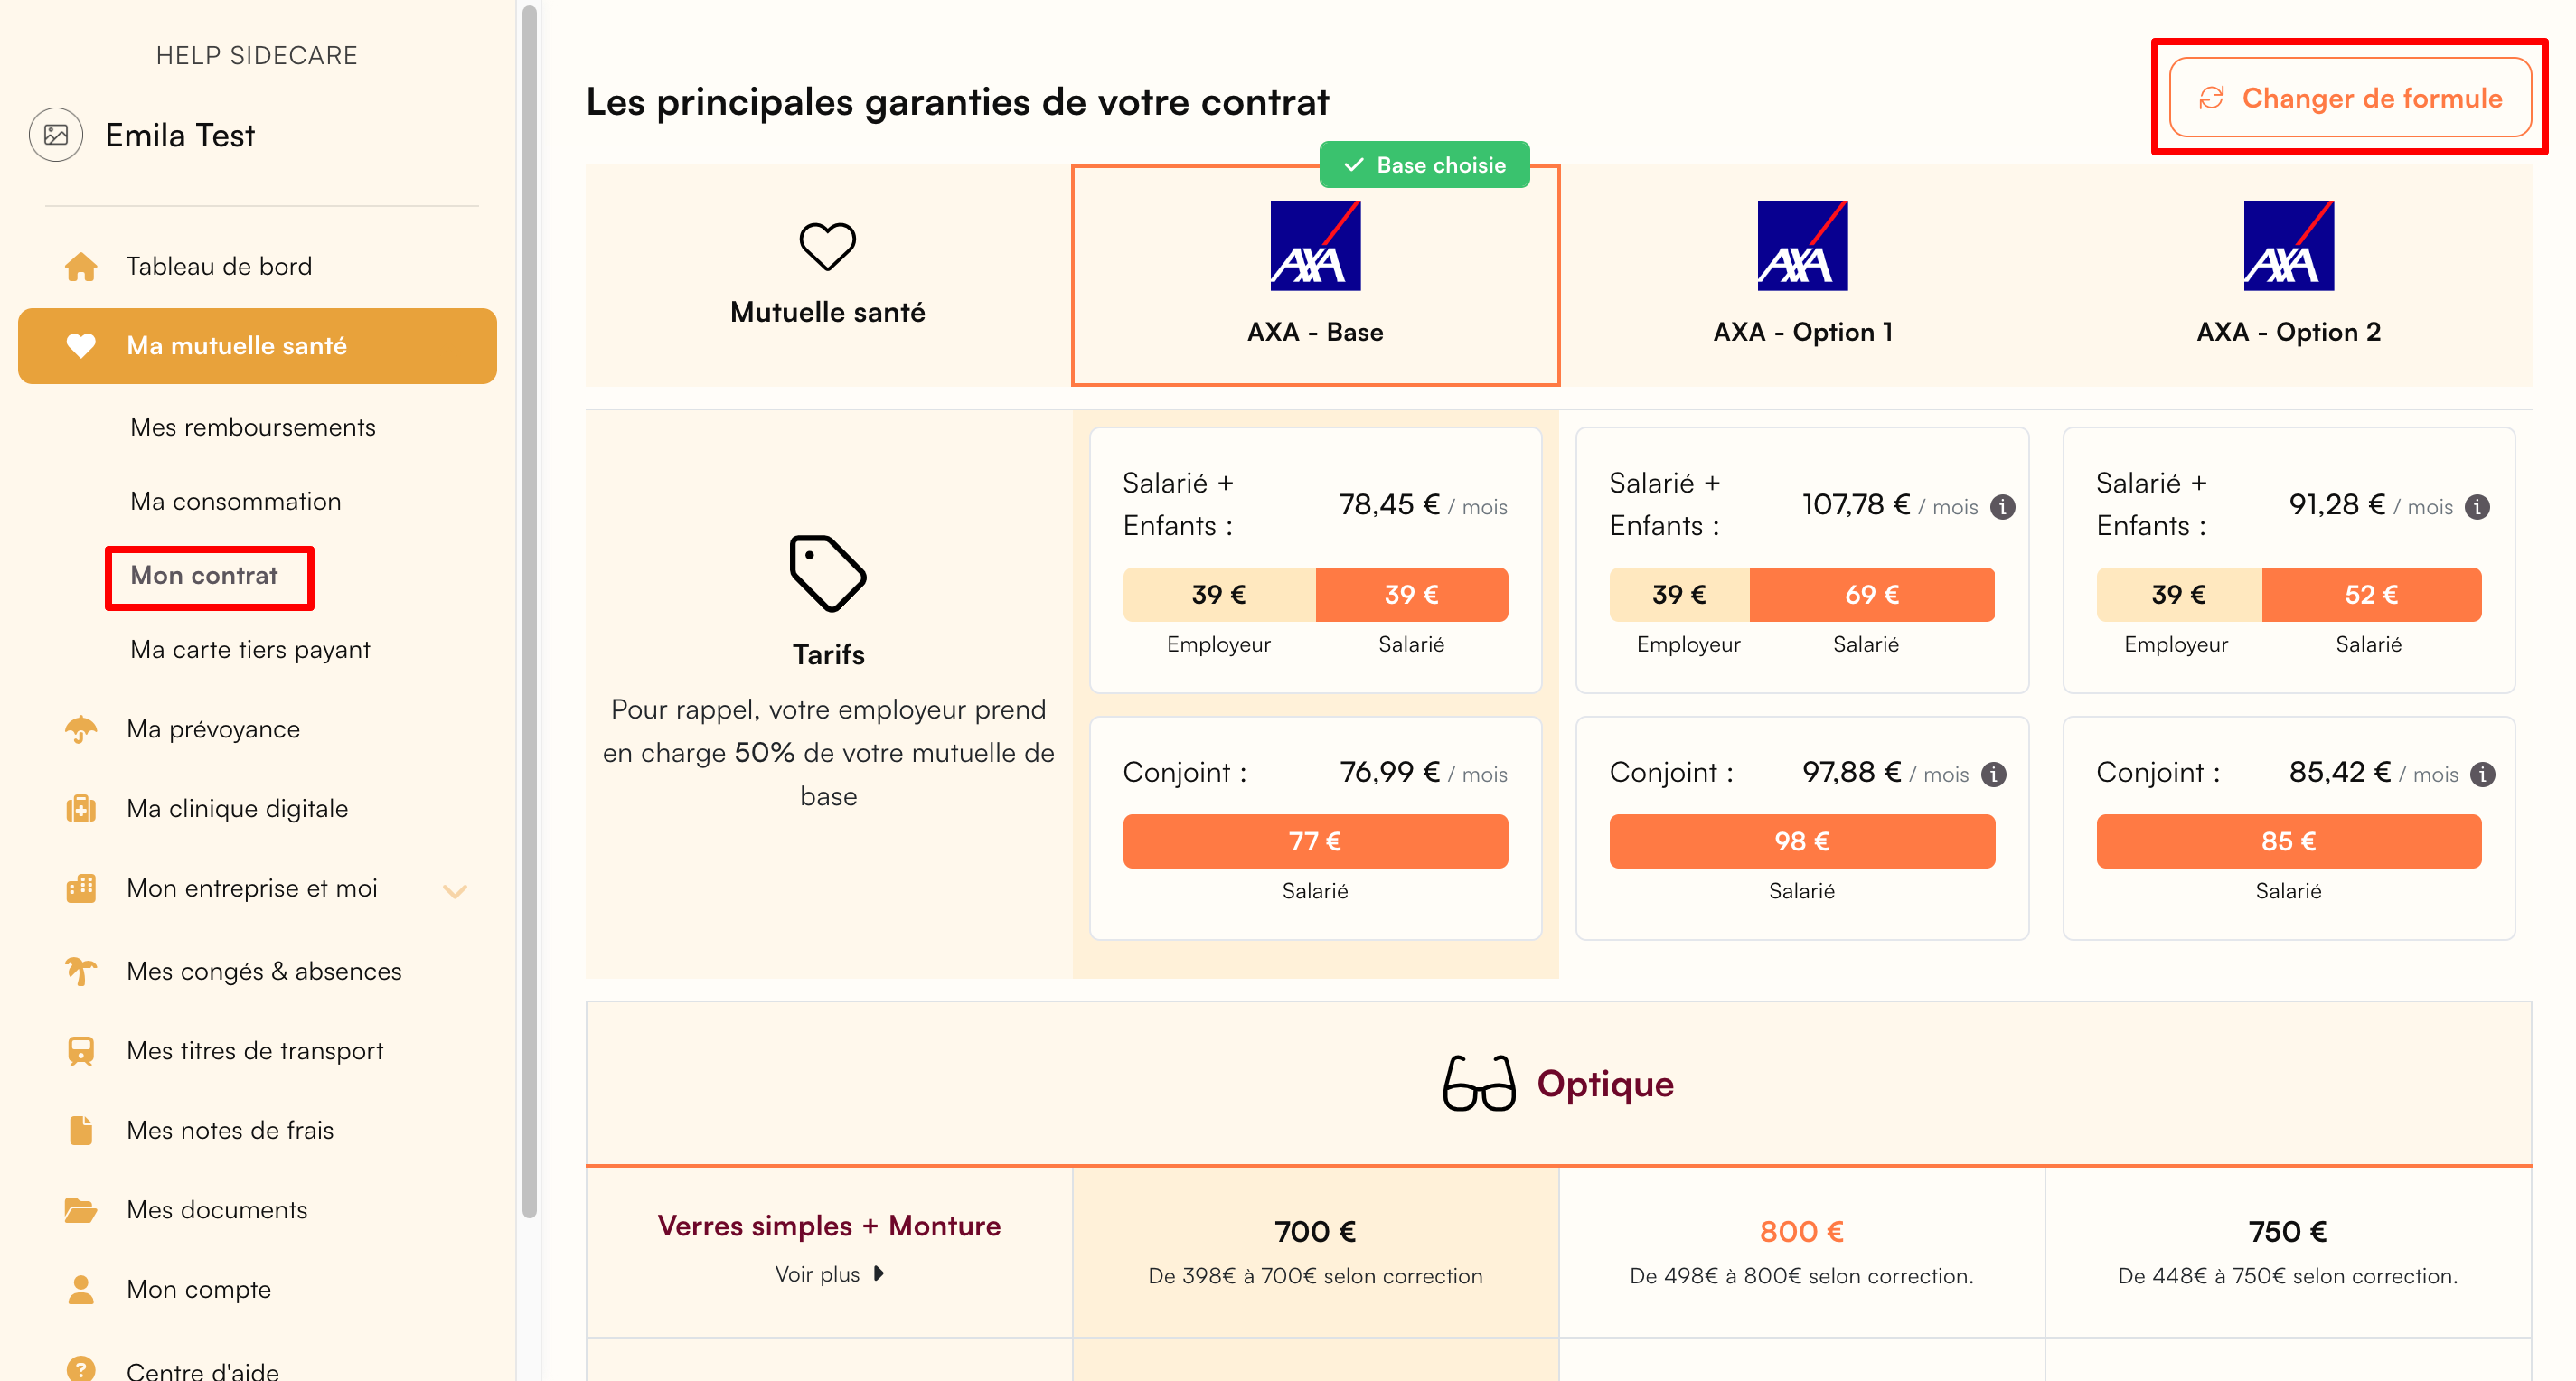
Task: Select the AXA - Option 1 logo
Action: tap(1802, 246)
